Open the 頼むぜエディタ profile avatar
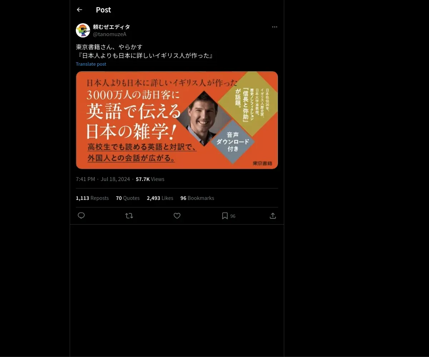The width and height of the screenshot is (429, 357). pyautogui.click(x=83, y=30)
